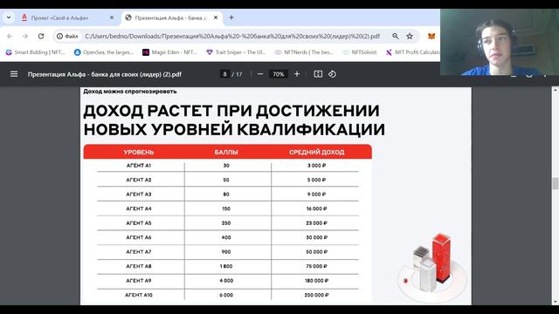Select the АГЕНТ А8 cell
Viewport: 559px width, 314px height.
pyautogui.click(x=139, y=266)
